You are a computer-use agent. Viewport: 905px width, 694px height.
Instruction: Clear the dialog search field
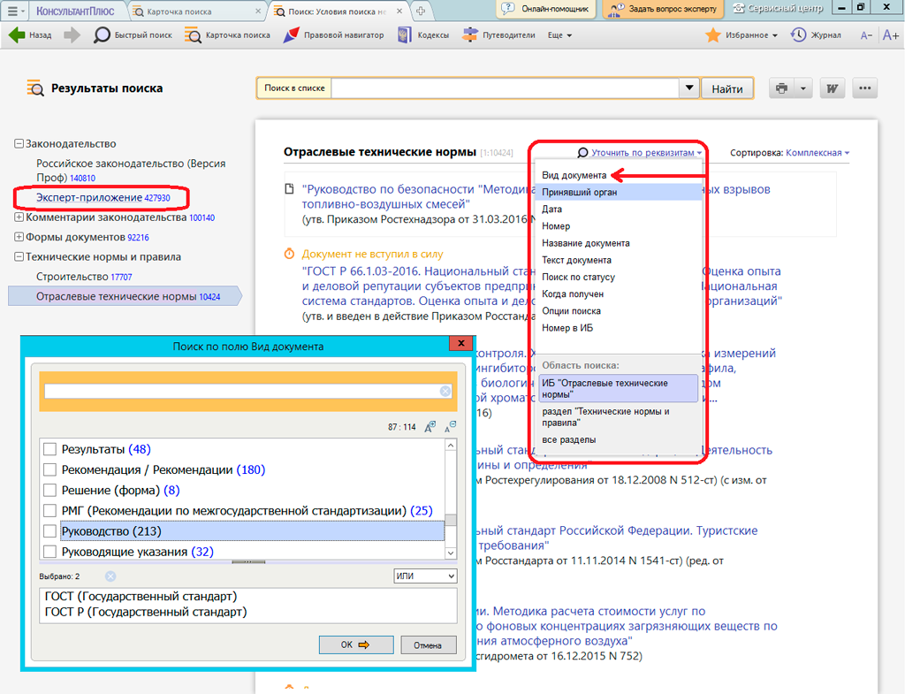coord(445,391)
